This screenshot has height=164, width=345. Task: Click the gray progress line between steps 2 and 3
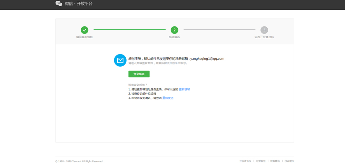[x=219, y=30]
